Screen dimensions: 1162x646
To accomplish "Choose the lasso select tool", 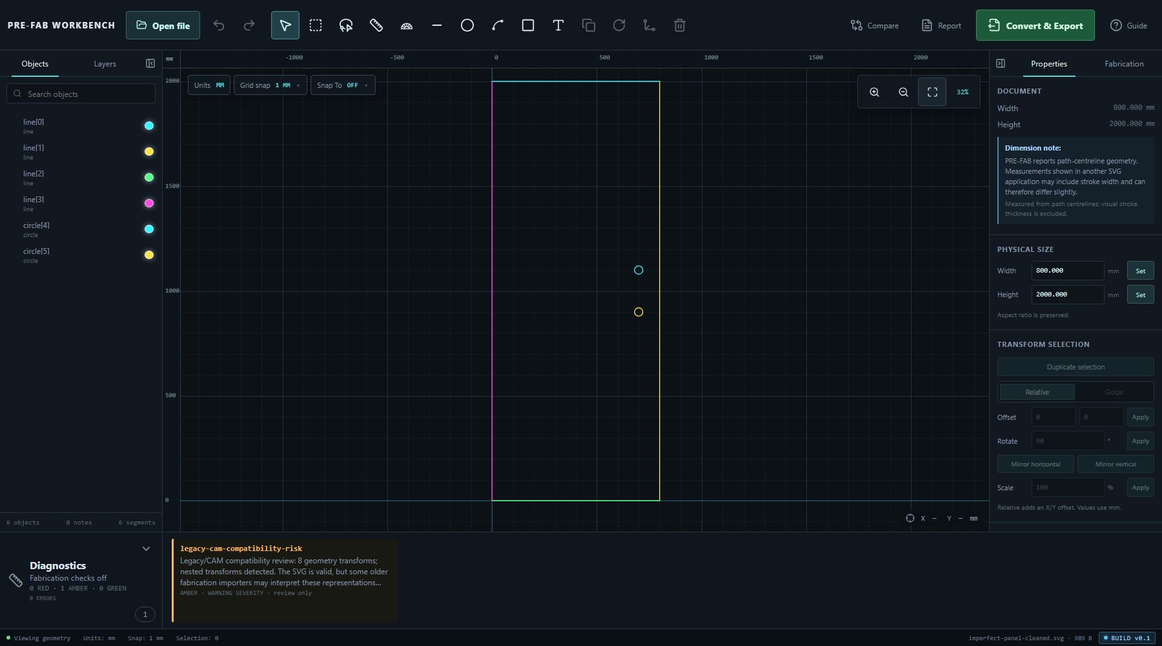I will pyautogui.click(x=346, y=25).
